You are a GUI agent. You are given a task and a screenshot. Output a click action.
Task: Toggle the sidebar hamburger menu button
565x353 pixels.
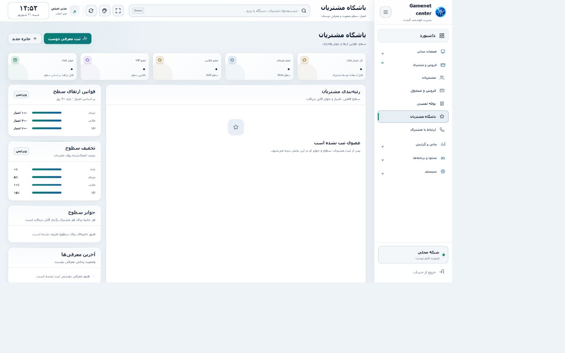[x=385, y=12]
